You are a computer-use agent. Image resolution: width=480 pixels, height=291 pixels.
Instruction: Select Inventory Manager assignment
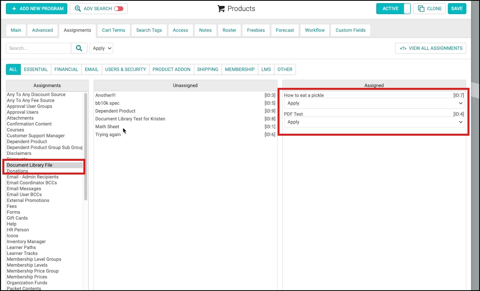click(26, 242)
